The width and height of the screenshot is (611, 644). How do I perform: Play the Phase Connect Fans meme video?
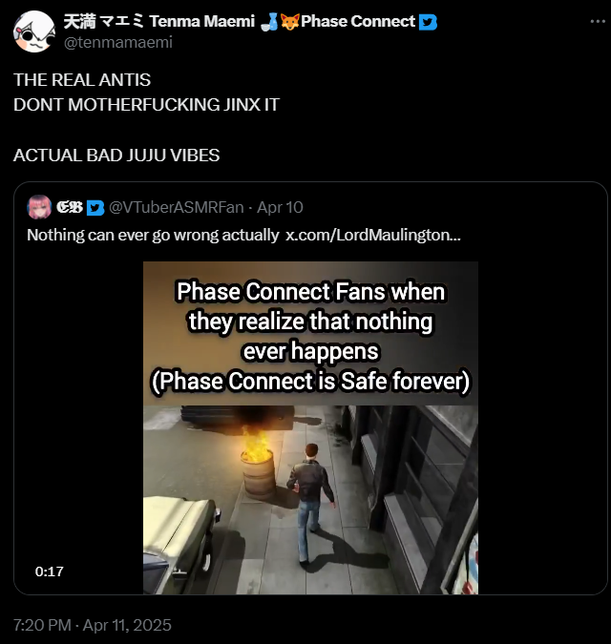(310, 427)
